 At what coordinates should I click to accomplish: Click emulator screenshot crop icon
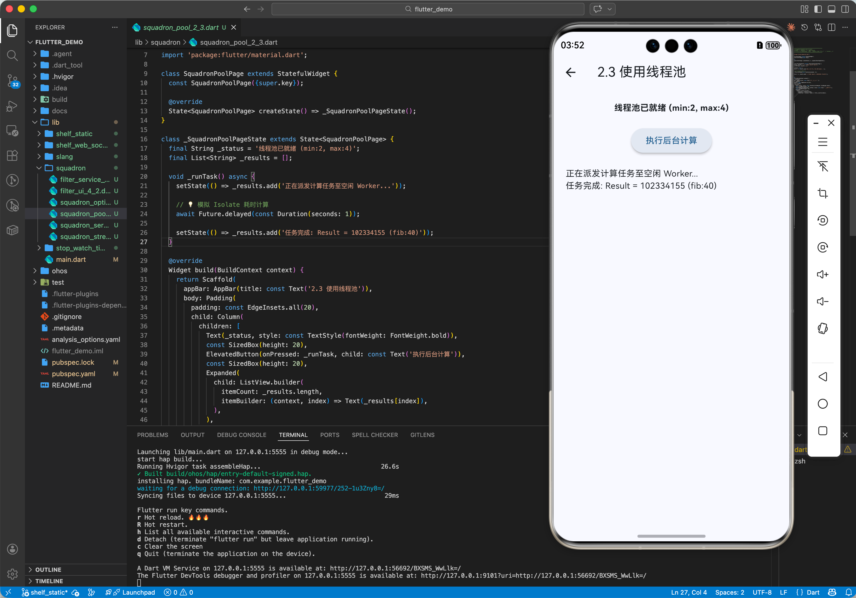(822, 193)
